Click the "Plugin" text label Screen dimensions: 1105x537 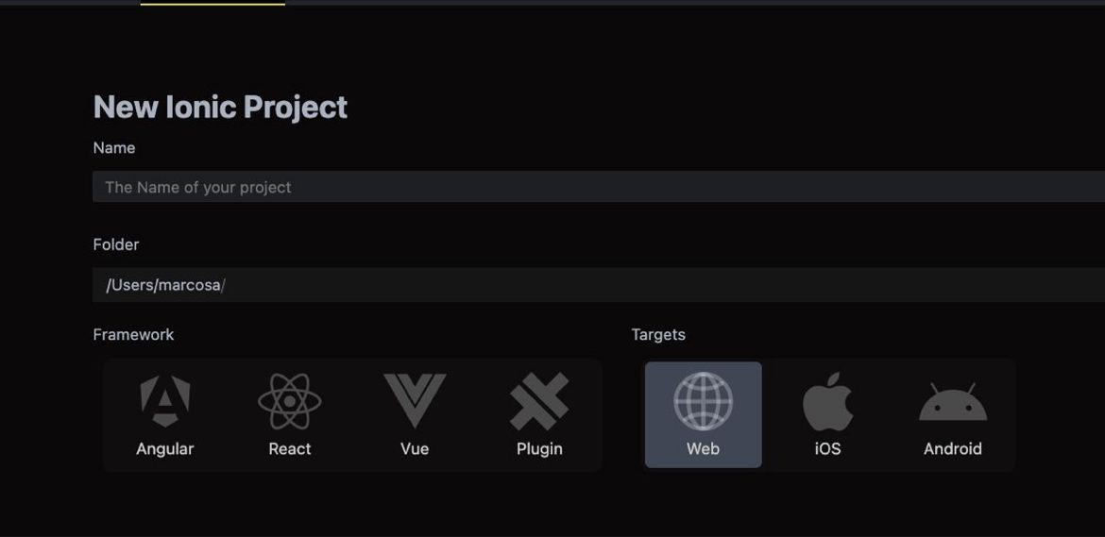click(539, 449)
